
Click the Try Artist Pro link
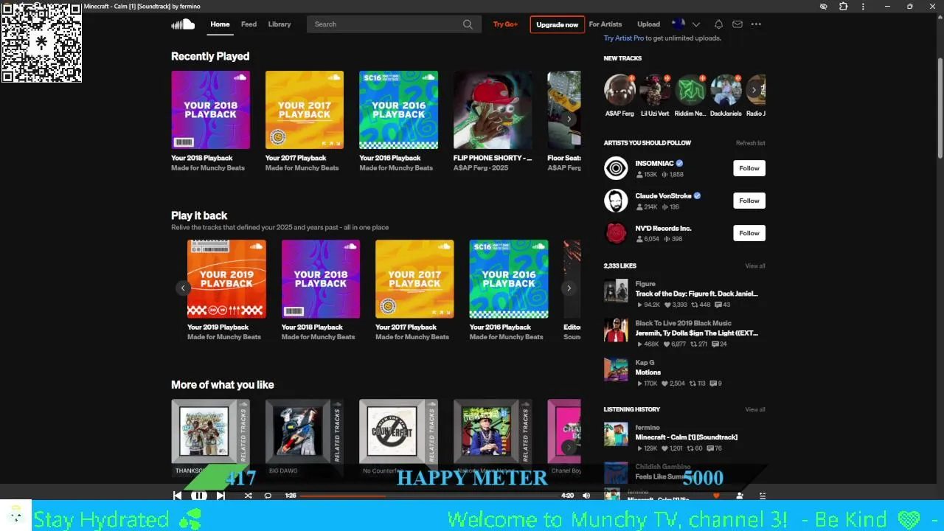coord(624,38)
